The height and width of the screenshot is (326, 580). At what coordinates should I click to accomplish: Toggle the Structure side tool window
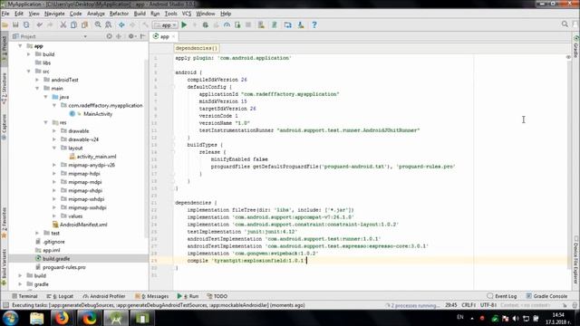pos(4,89)
